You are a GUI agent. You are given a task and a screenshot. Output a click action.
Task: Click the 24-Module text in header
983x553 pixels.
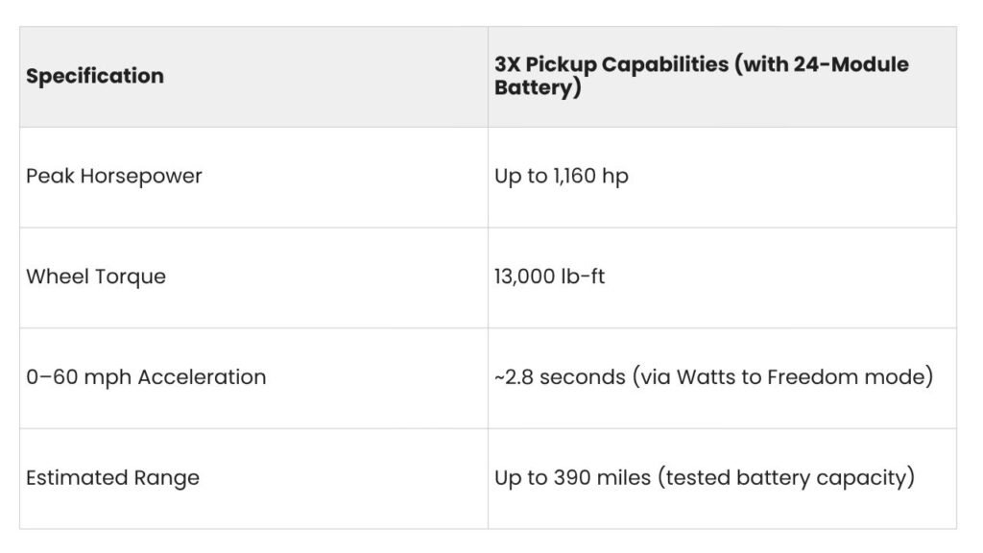[x=851, y=64]
